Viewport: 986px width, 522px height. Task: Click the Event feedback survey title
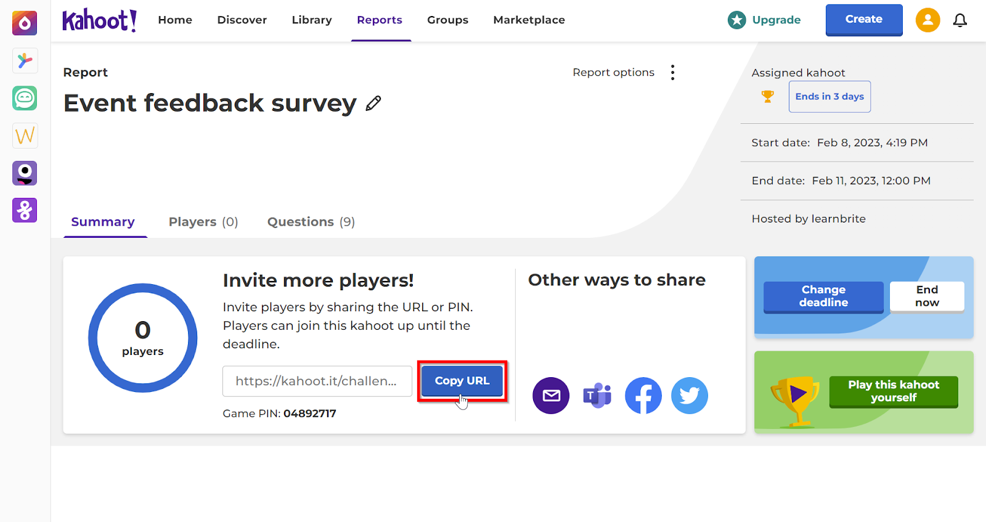coord(210,104)
